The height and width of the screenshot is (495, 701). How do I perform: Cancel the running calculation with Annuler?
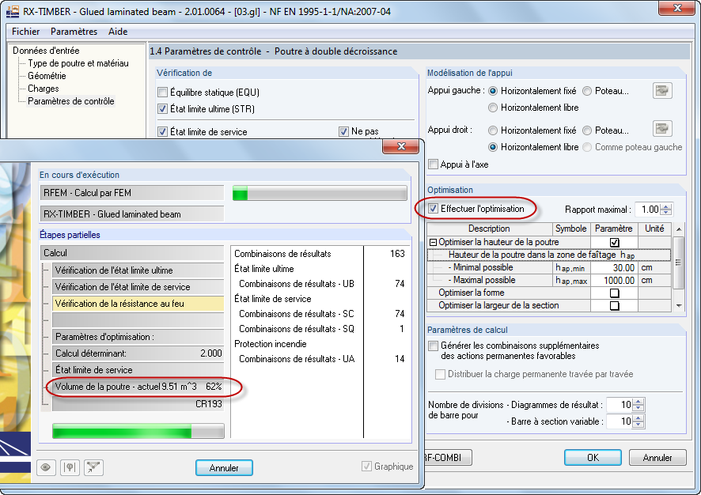click(x=224, y=467)
